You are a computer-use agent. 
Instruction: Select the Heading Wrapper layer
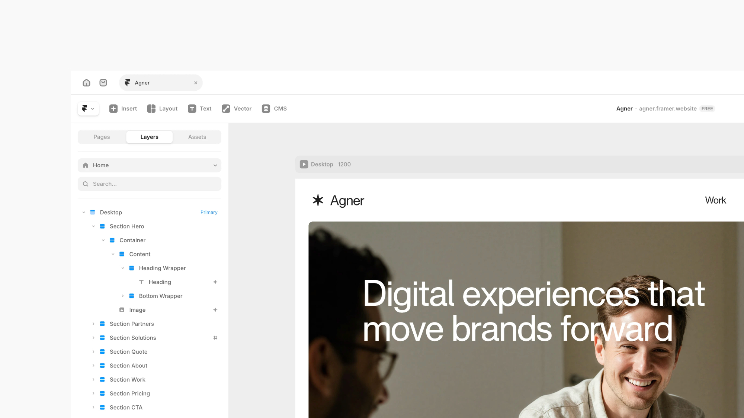[150, 268]
